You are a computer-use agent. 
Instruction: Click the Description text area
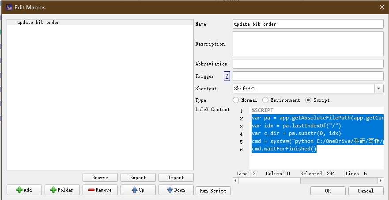(308, 44)
